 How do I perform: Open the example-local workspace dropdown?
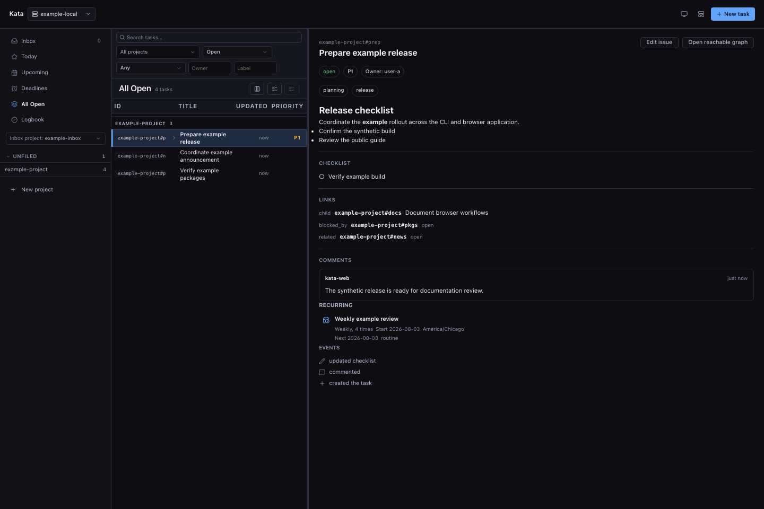coord(62,14)
